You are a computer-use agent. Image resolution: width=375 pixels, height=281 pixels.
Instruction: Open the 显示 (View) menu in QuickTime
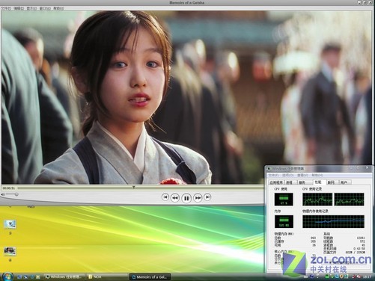click(31, 8)
